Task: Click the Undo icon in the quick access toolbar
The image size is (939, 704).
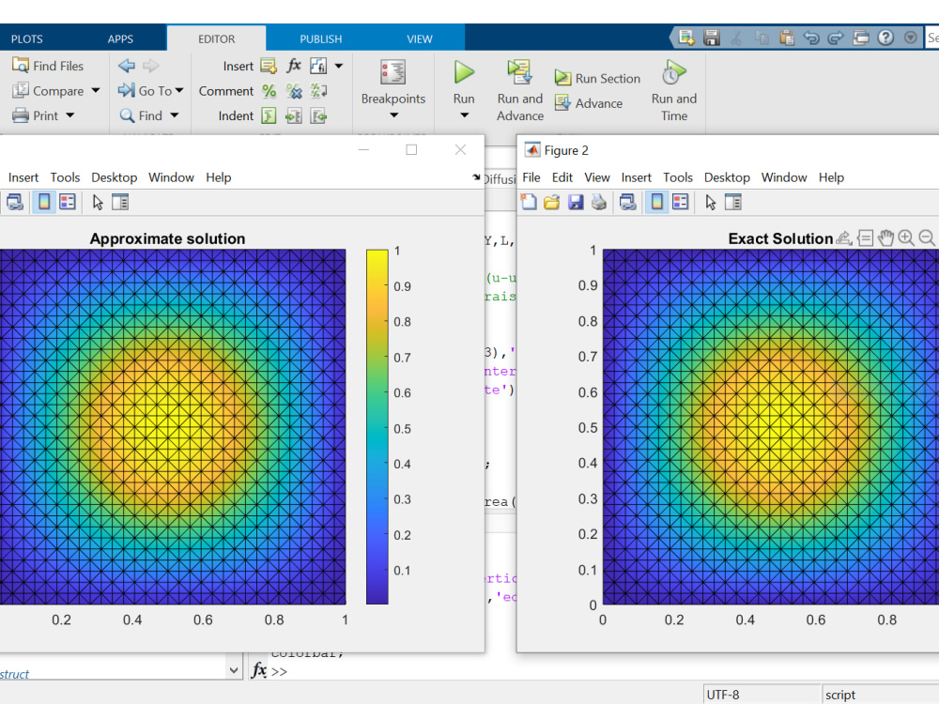Action: [809, 35]
